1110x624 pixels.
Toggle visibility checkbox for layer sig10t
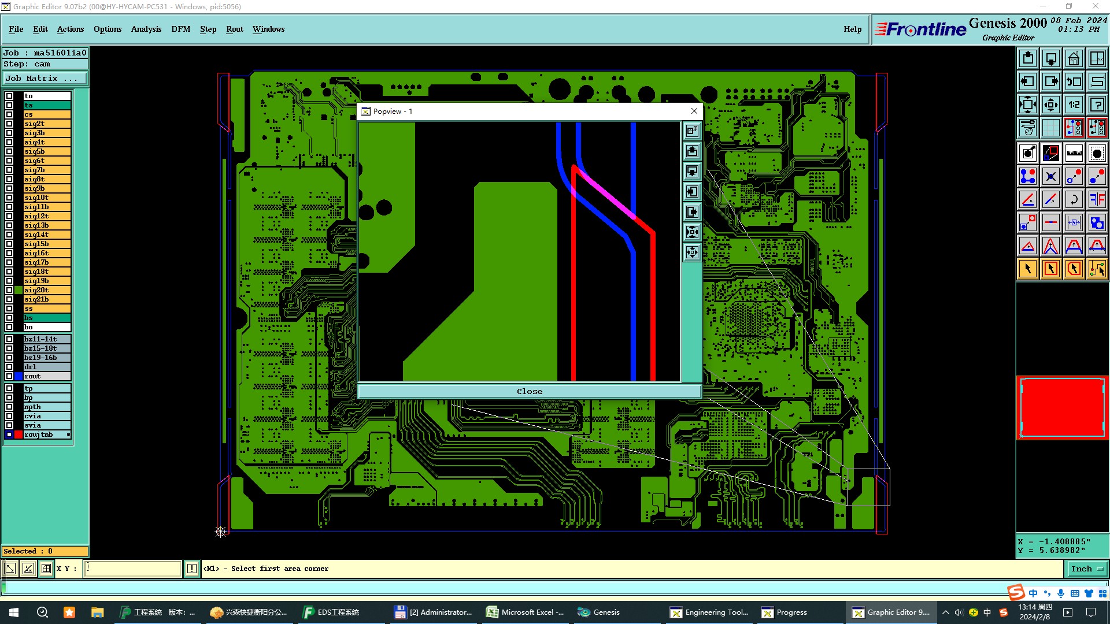click(9, 198)
